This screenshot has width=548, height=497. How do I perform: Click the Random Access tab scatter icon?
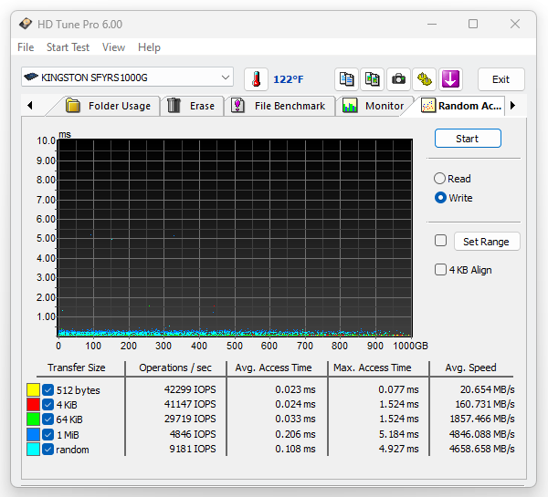(428, 106)
